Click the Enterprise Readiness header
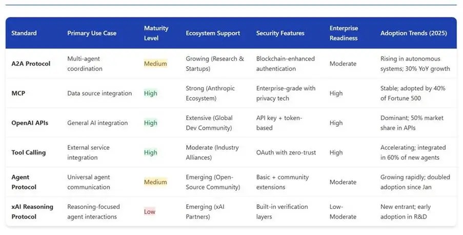Viewport: 463px width, 235px height. pyautogui.click(x=344, y=33)
